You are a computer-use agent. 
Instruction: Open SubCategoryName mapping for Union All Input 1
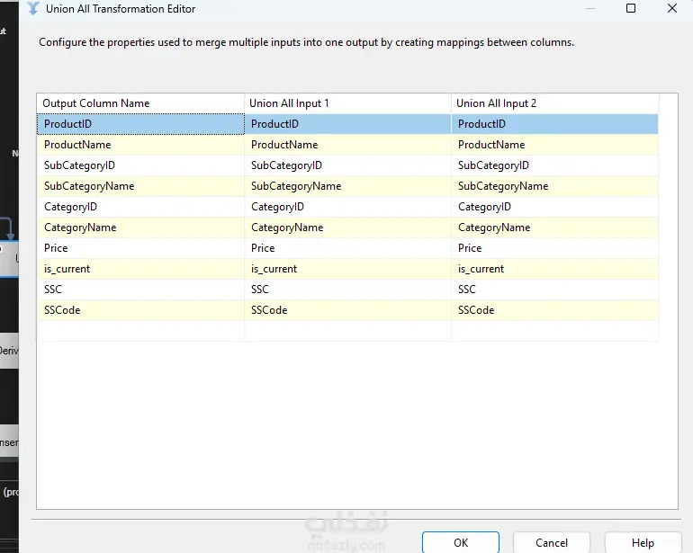click(347, 186)
